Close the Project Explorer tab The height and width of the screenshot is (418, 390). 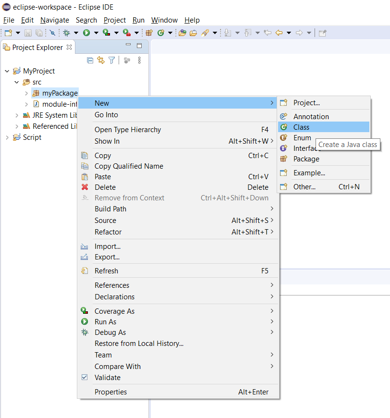[69, 47]
